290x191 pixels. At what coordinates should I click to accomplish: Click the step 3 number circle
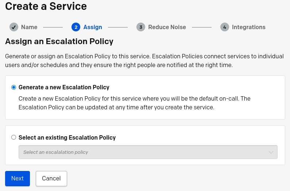click(x=141, y=27)
